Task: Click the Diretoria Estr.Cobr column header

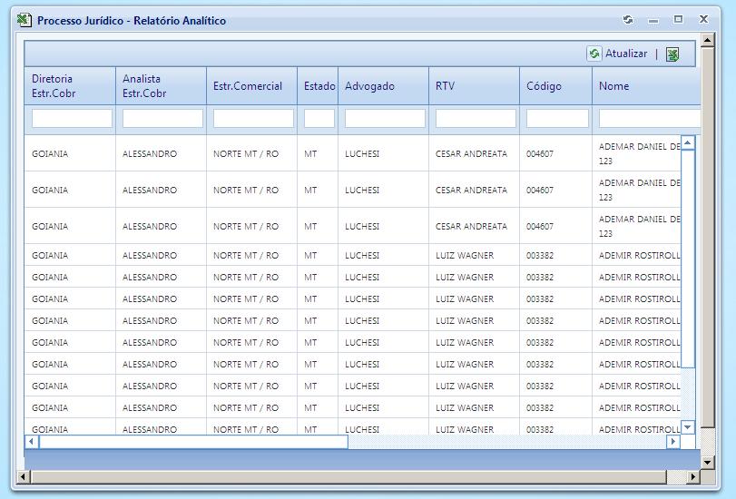Action: 53,86
